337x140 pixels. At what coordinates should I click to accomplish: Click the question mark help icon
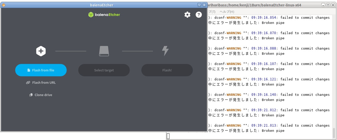199,15
